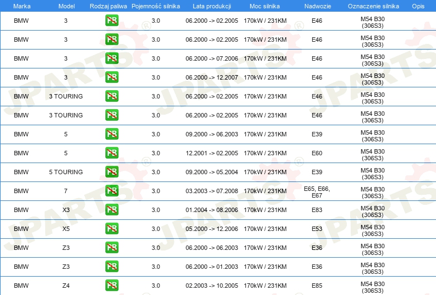Select the date range 09.2000 -> 05.2004
436x295 pixels.
pos(212,172)
